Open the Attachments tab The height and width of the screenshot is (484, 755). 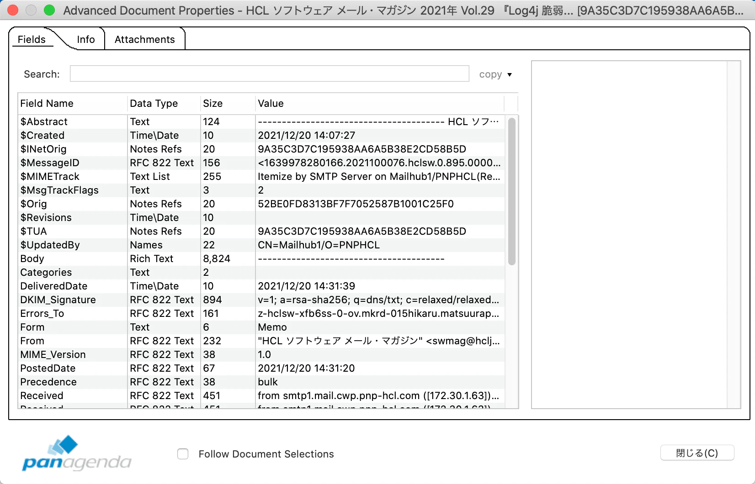pos(145,40)
